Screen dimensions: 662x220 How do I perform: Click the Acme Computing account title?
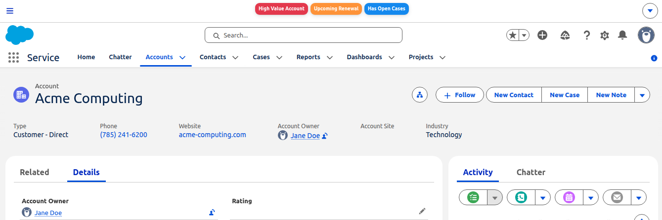(x=89, y=98)
